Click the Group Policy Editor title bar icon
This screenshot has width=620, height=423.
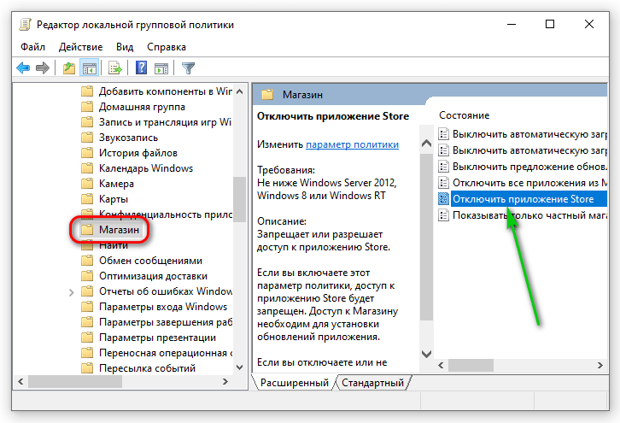coord(26,25)
